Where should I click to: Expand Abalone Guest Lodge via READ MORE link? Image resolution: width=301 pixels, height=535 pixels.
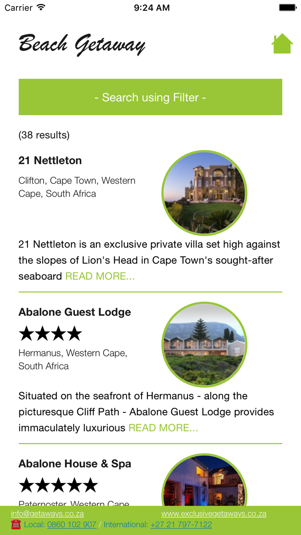(163, 427)
